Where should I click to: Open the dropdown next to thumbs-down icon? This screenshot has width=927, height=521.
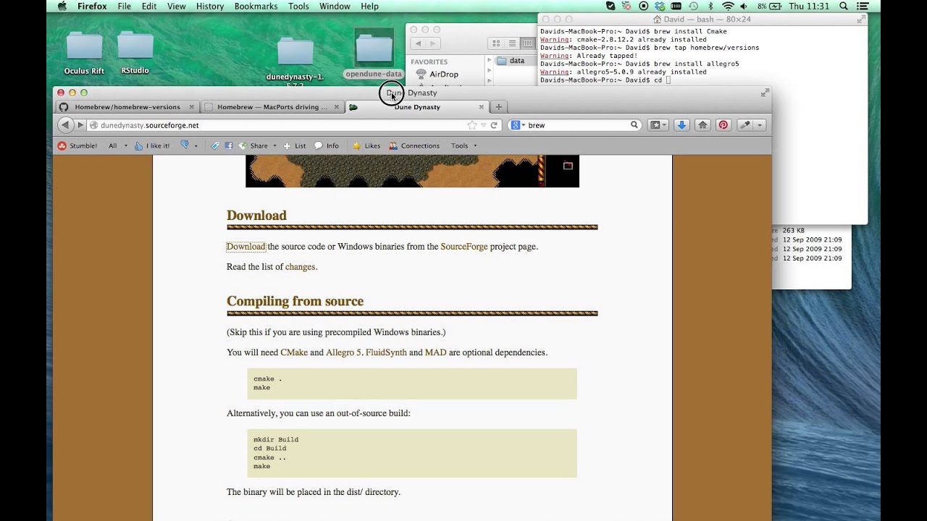[196, 145]
